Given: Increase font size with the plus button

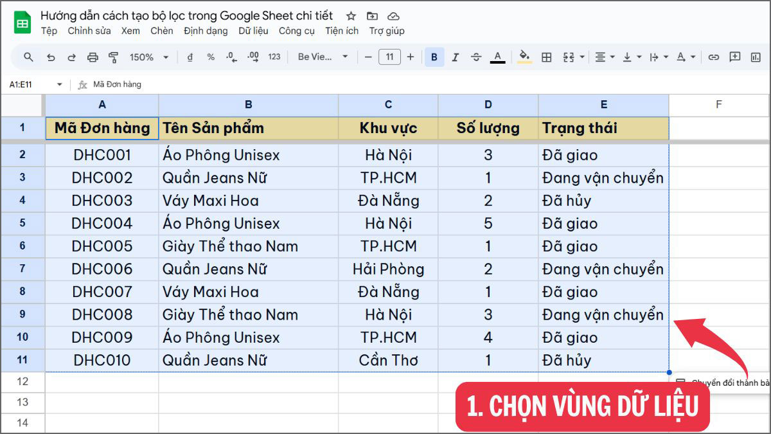Looking at the screenshot, I should pyautogui.click(x=410, y=57).
